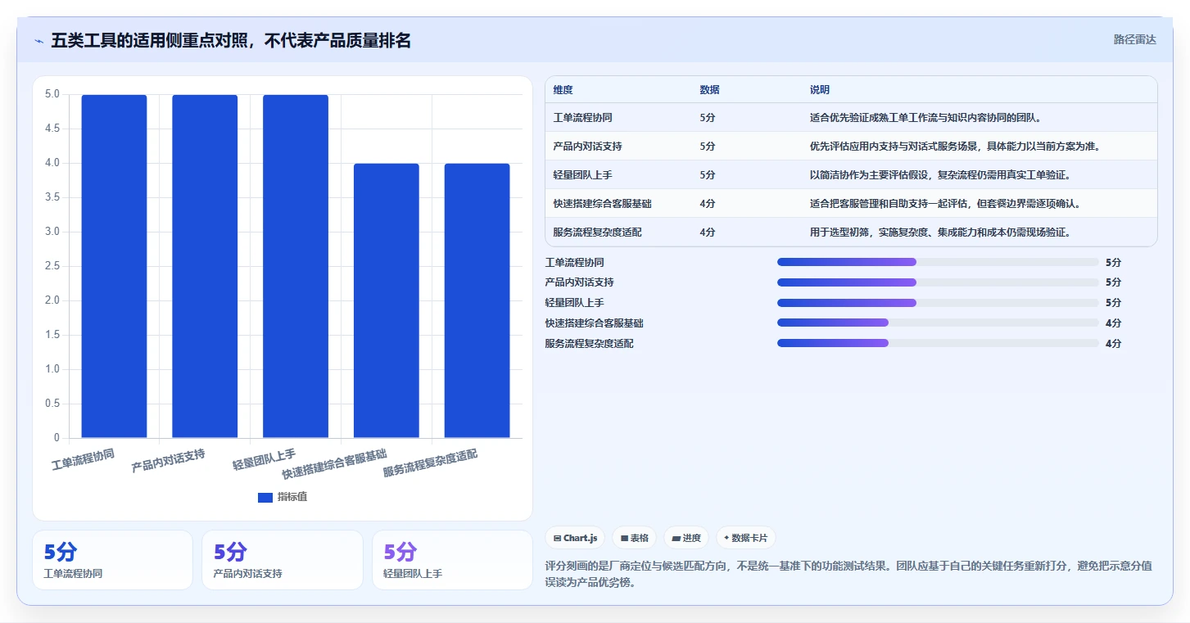Image resolution: width=1190 pixels, height=623 pixels.
Task: Select the 快速搭建综合客服基础 table row cell
Action: (603, 204)
